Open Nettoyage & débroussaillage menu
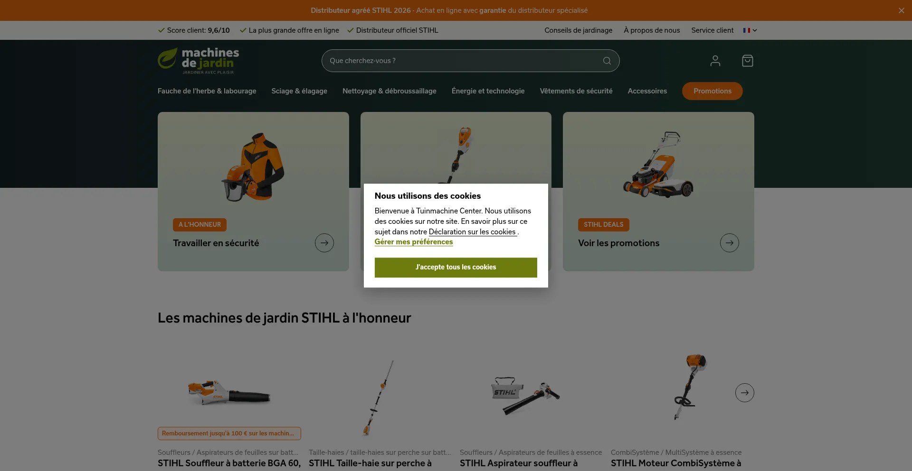The height and width of the screenshot is (471, 912). tap(389, 91)
